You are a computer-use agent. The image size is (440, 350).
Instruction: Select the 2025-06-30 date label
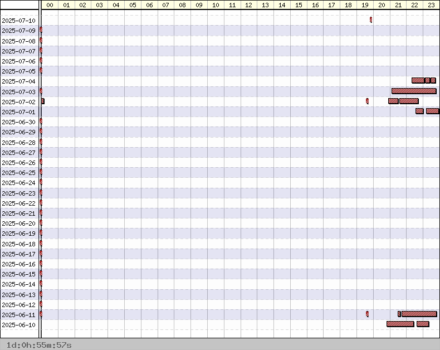pyautogui.click(x=18, y=122)
